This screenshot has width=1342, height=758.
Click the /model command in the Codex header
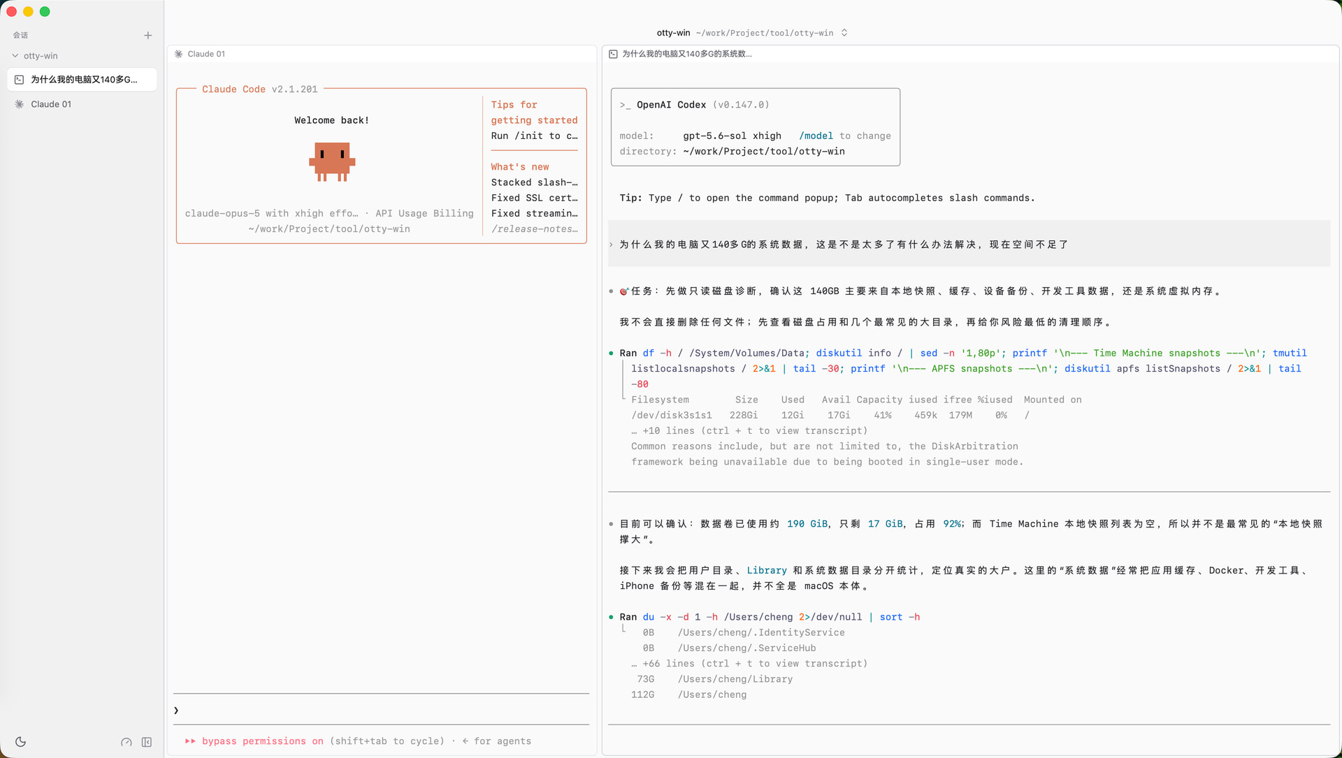(816, 136)
